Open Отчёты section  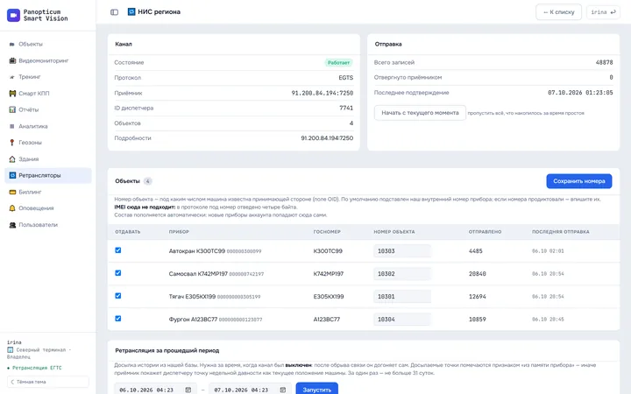(48, 109)
